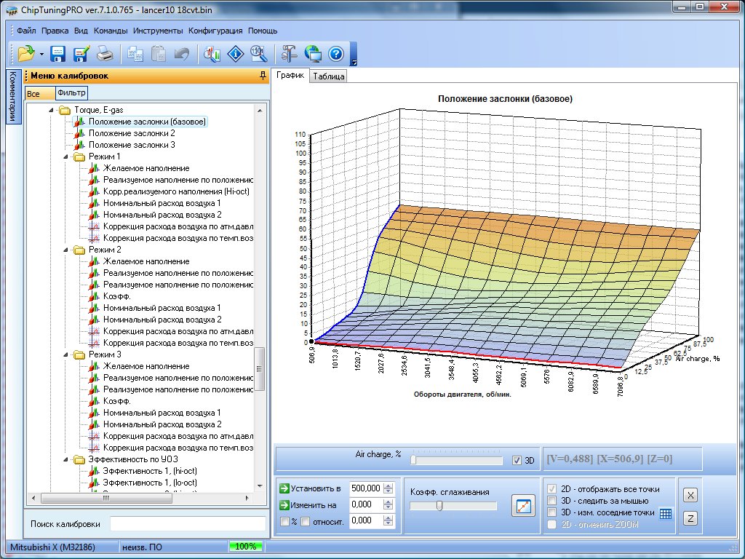745x559 pixels.
Task: Click the Z axis button
Action: [x=690, y=518]
